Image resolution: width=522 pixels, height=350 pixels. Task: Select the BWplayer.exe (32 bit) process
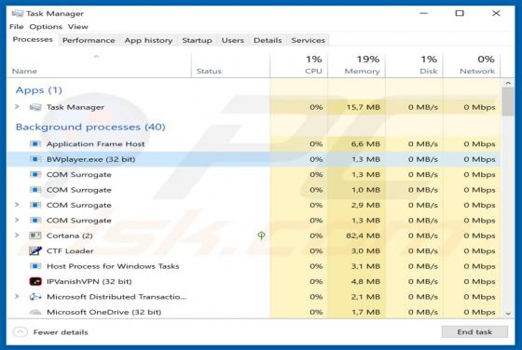click(254, 159)
